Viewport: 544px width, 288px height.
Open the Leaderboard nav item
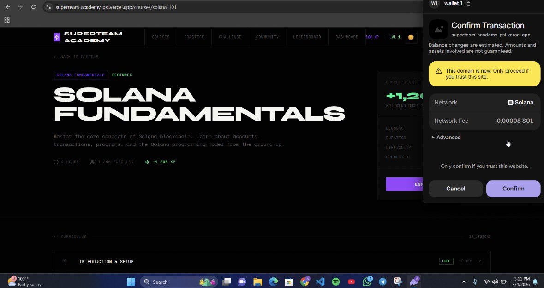click(307, 37)
